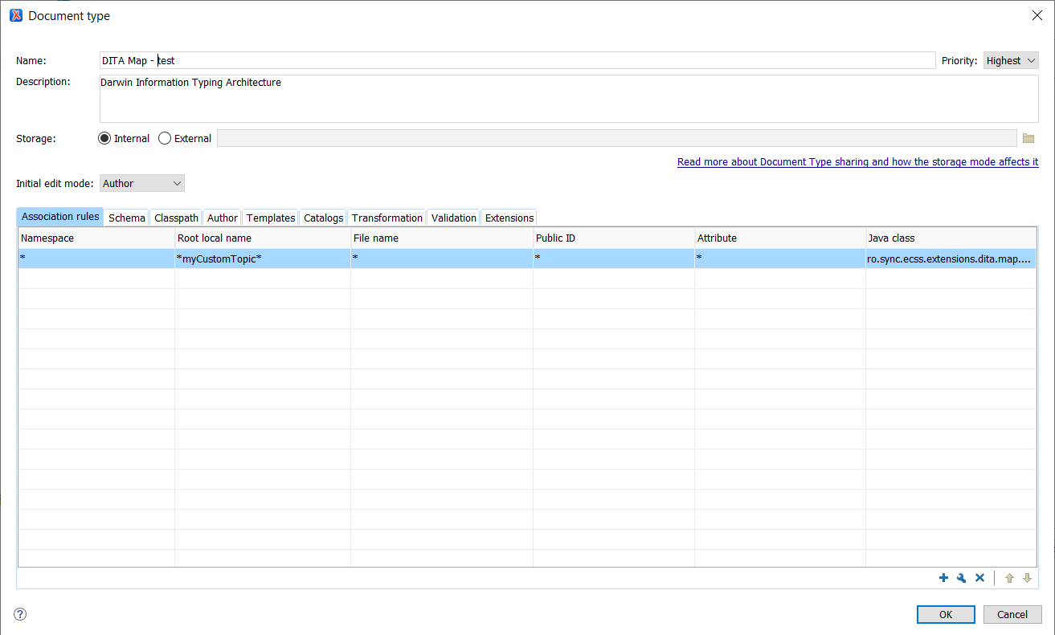This screenshot has width=1055, height=635.
Task: Go to the Catalogs tab
Action: (324, 218)
